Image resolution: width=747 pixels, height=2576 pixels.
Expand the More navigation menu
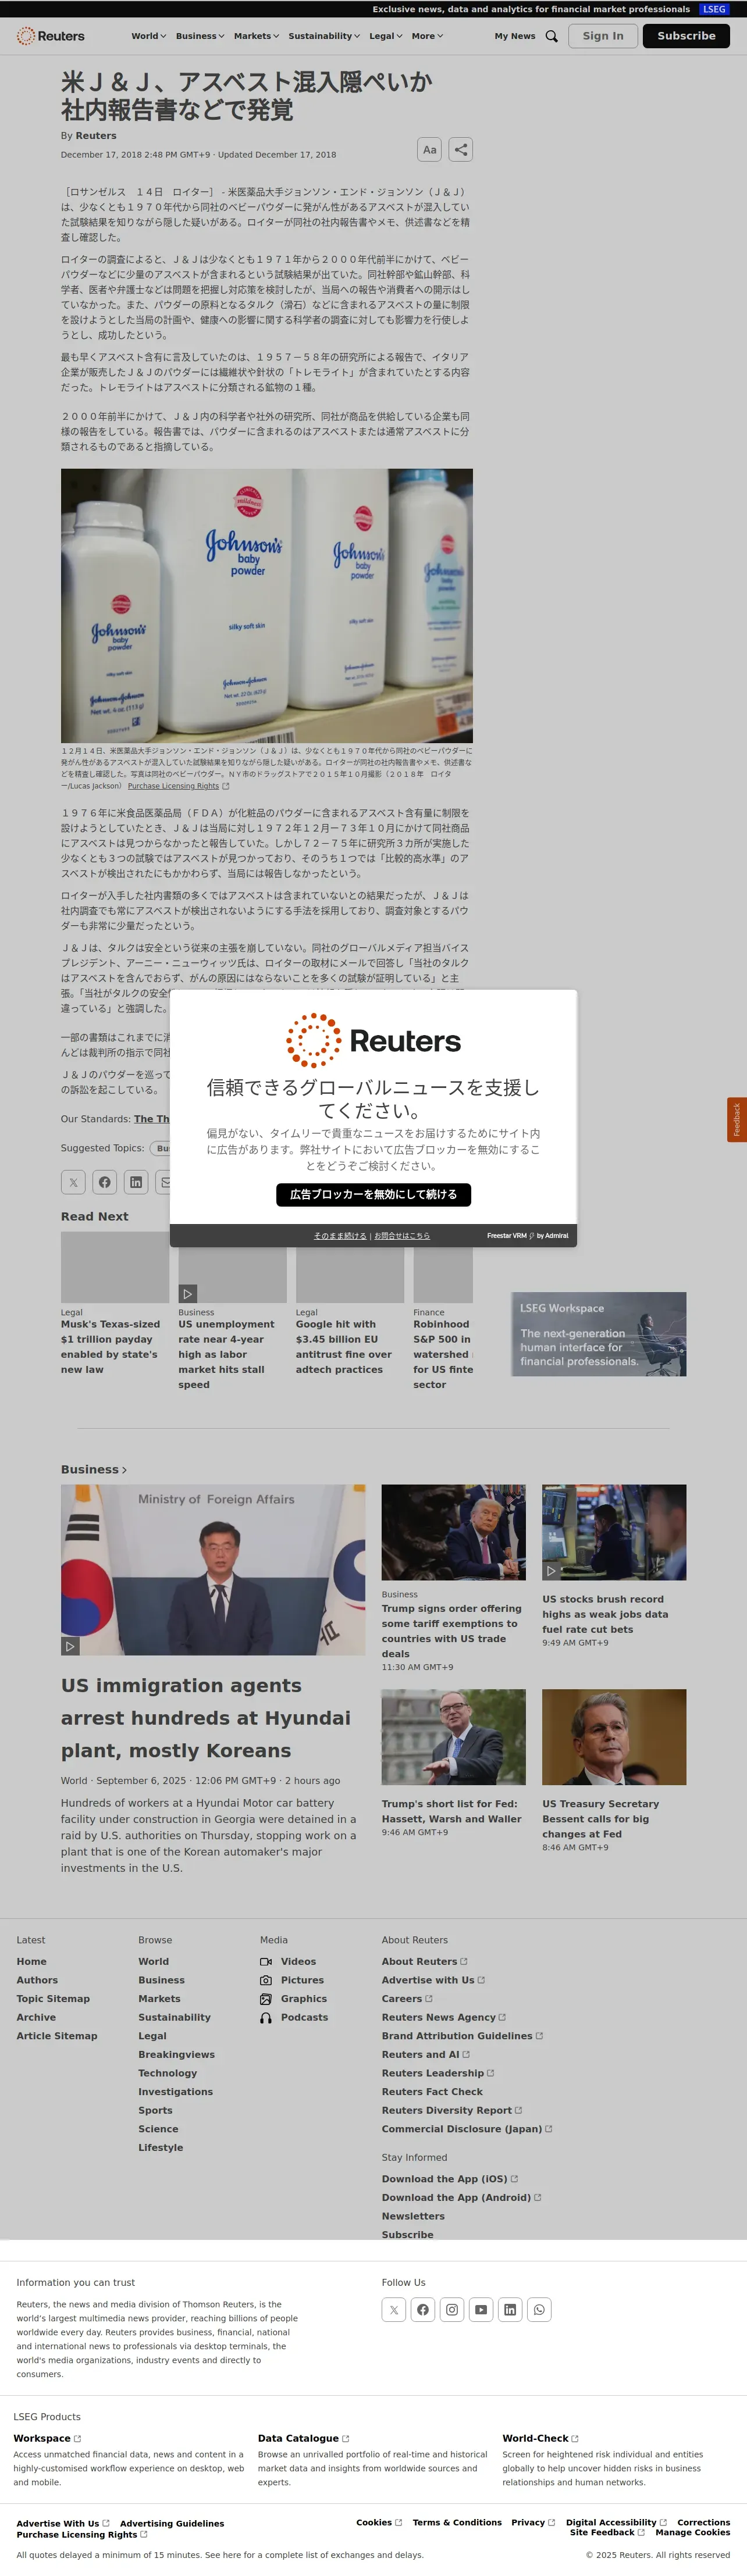(427, 36)
